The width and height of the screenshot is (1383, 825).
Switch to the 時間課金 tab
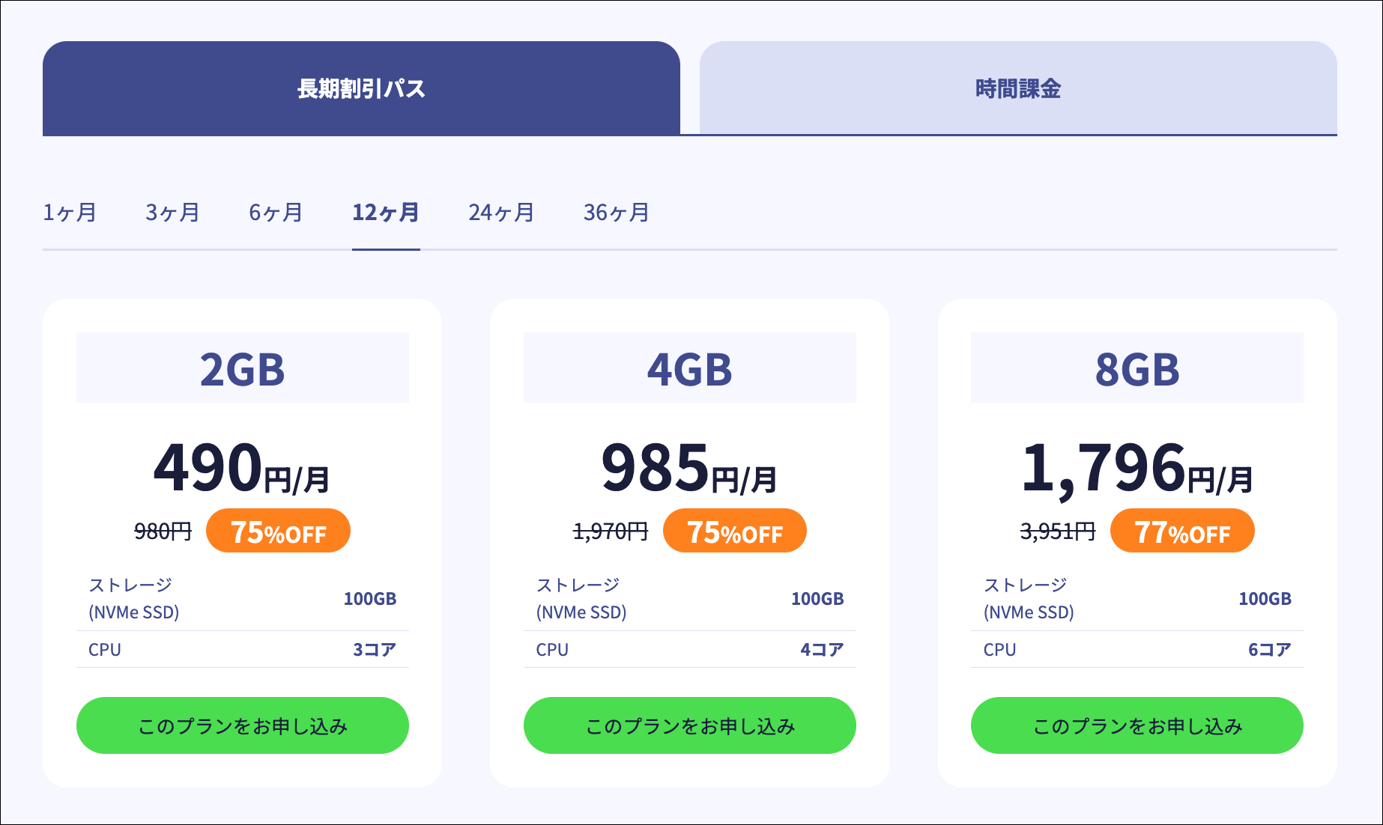[x=1018, y=88]
